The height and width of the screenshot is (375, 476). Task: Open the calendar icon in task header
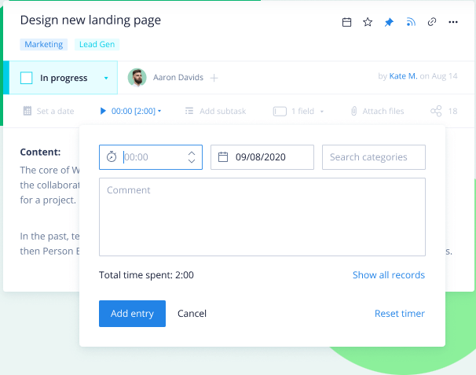[x=346, y=22]
